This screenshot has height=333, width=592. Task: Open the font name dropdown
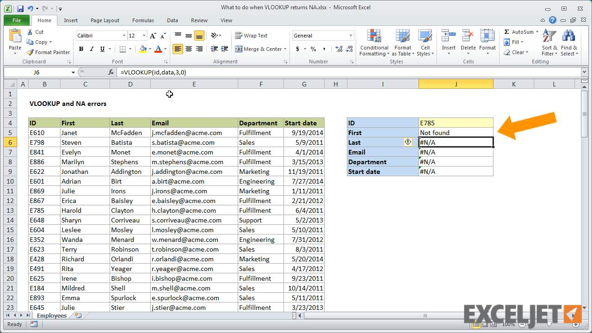pos(123,35)
